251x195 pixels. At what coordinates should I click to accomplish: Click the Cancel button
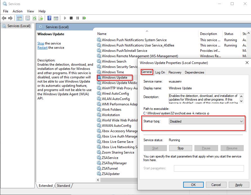point(216,185)
